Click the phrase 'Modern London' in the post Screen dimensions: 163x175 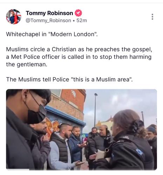tap(73, 34)
